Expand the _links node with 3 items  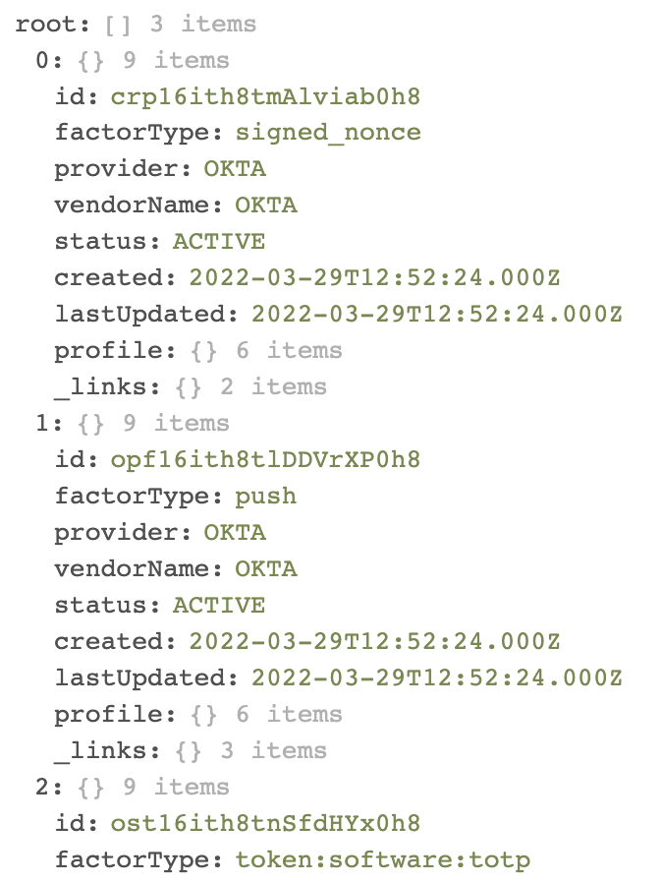[x=106, y=750]
